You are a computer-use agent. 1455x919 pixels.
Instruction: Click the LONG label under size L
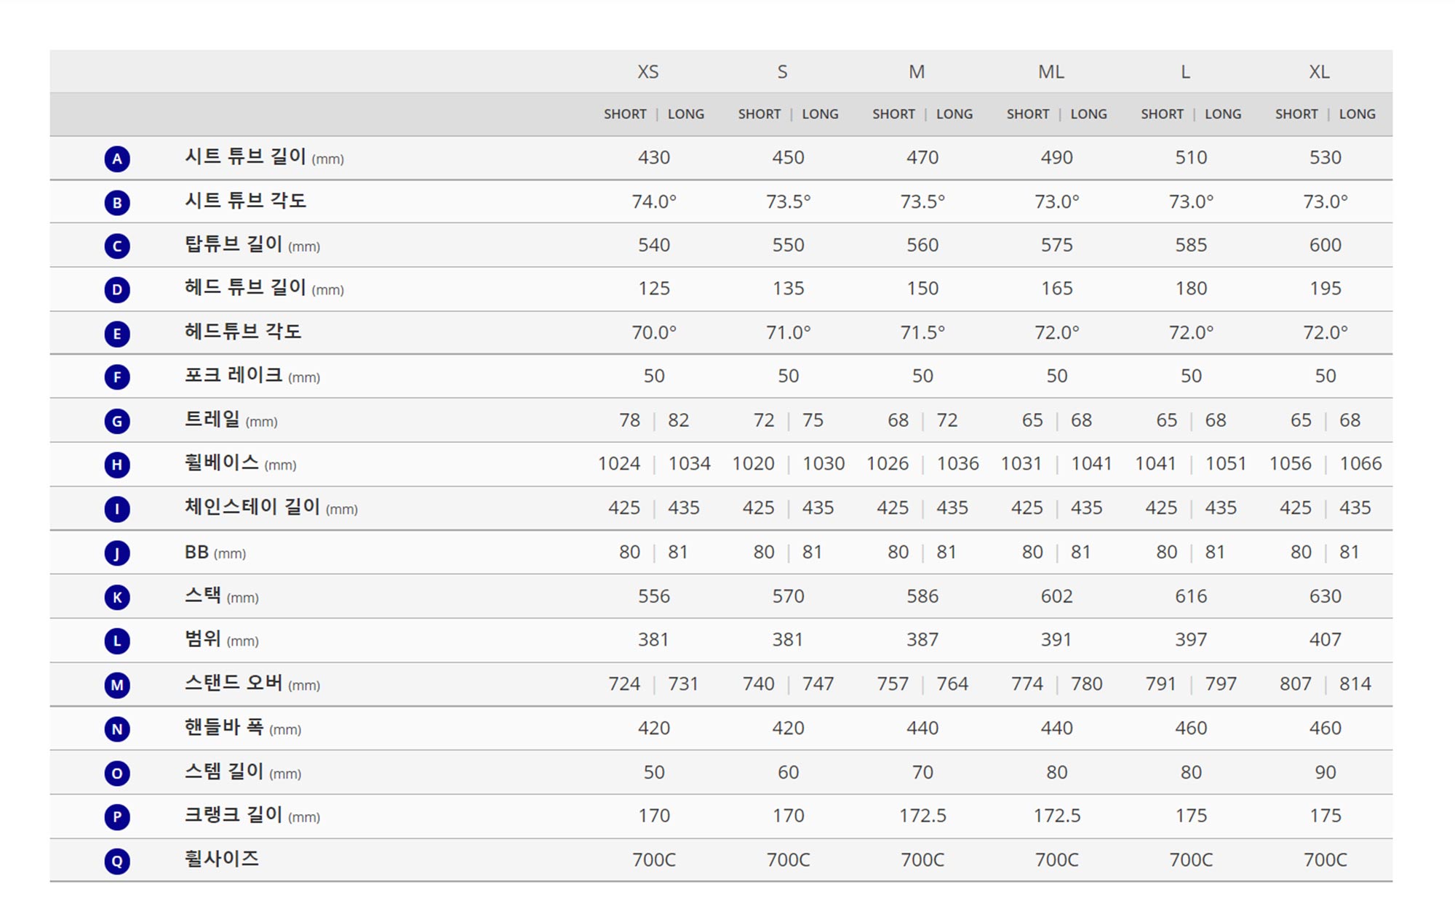pos(1223,114)
